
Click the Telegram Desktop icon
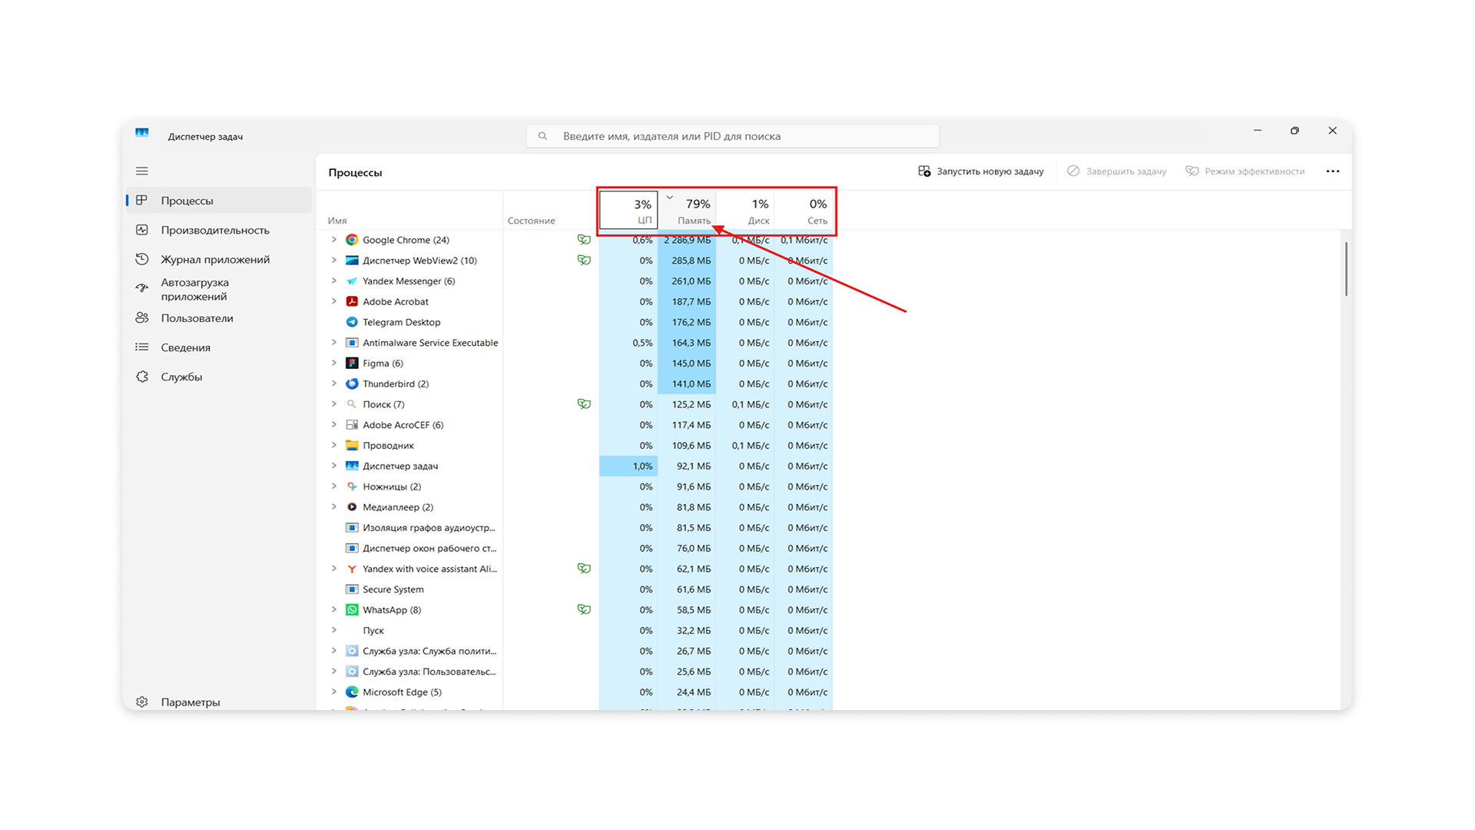[x=352, y=322]
